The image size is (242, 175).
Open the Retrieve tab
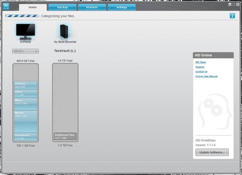[92, 7]
